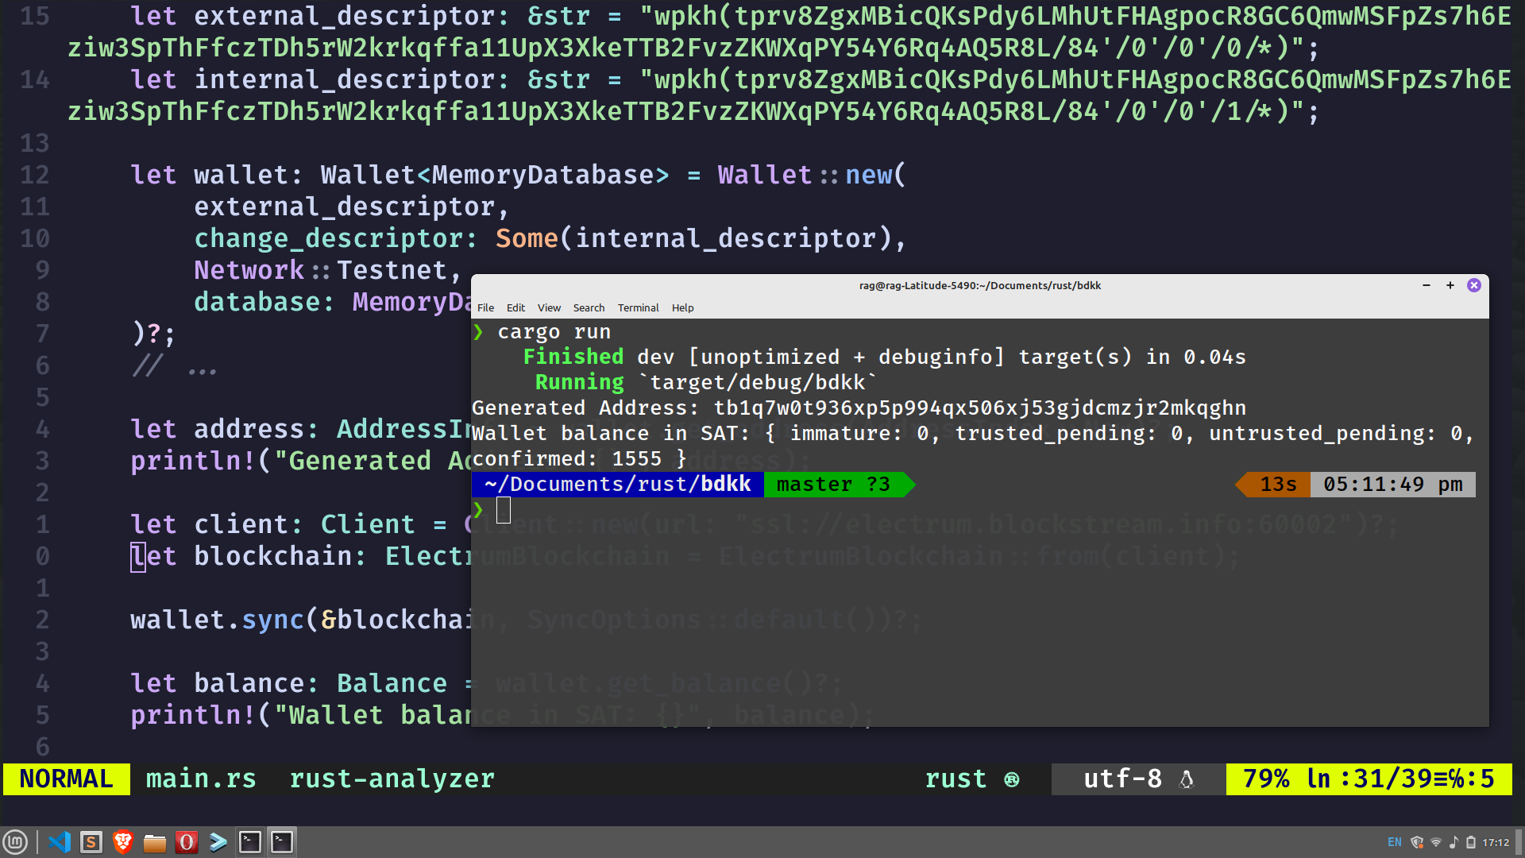
Task: Click the Wi-Fi icon in the system tray
Action: (x=1436, y=842)
